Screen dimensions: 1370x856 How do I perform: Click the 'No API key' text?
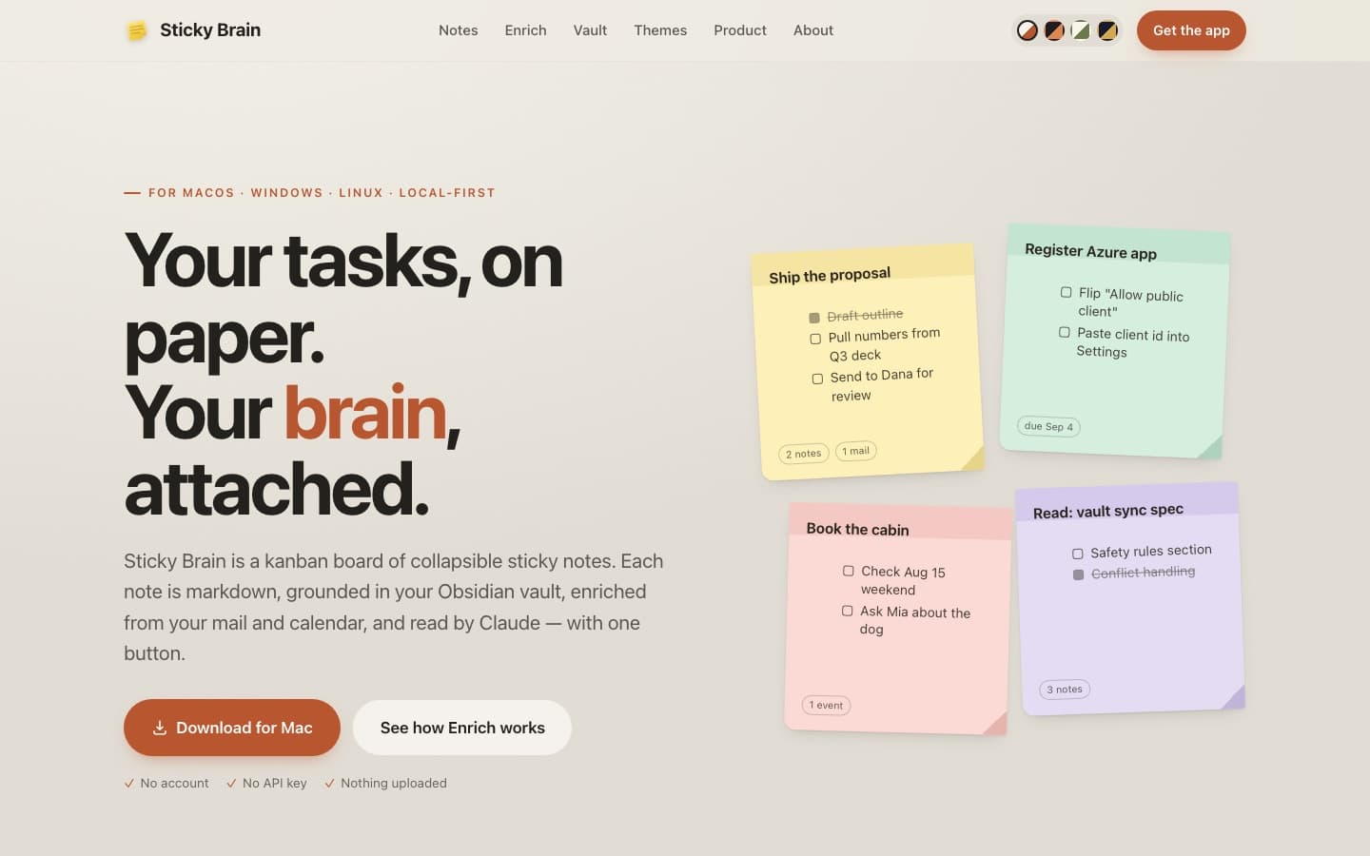click(275, 783)
